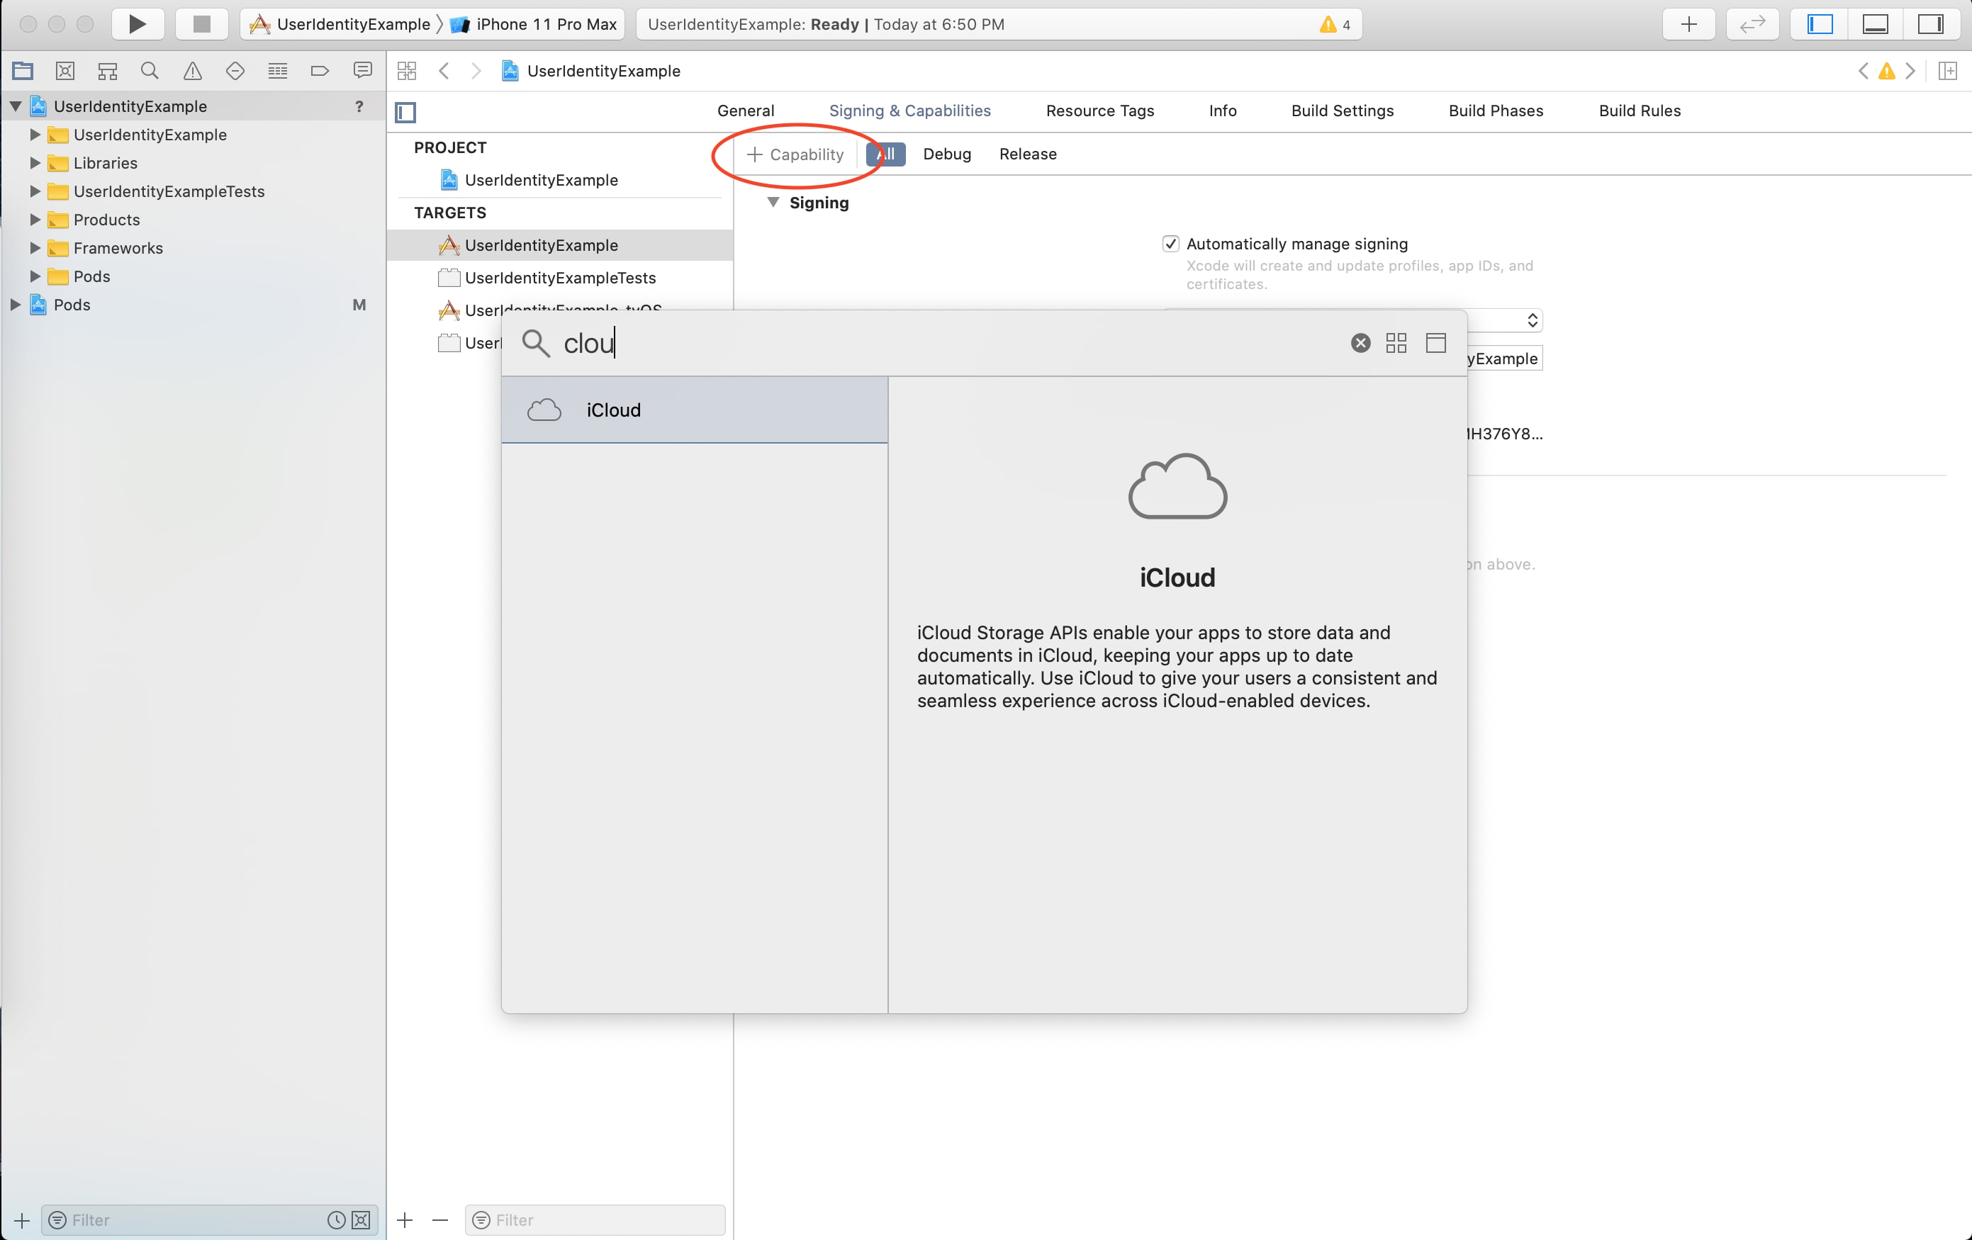Viewport: 1972px width, 1240px height.
Task: Click the Add Capability button
Action: pos(793,153)
